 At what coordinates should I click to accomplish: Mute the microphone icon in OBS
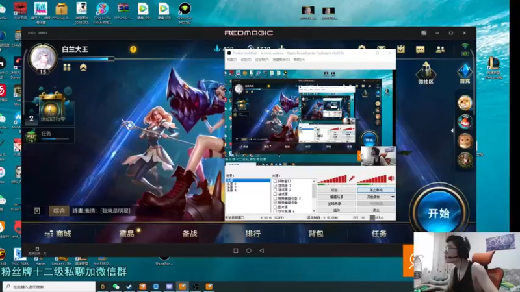352,178
